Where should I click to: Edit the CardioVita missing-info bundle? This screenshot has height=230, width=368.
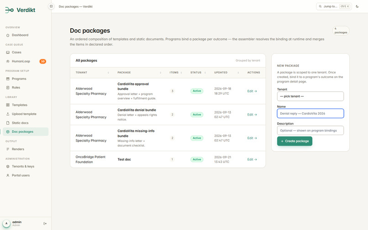point(252,138)
